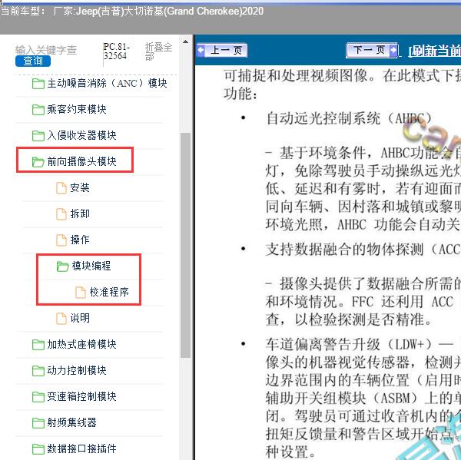Click folder icon beside 加热式座椅模块
Image resolution: width=461 pixels, height=460 pixels.
38,345
